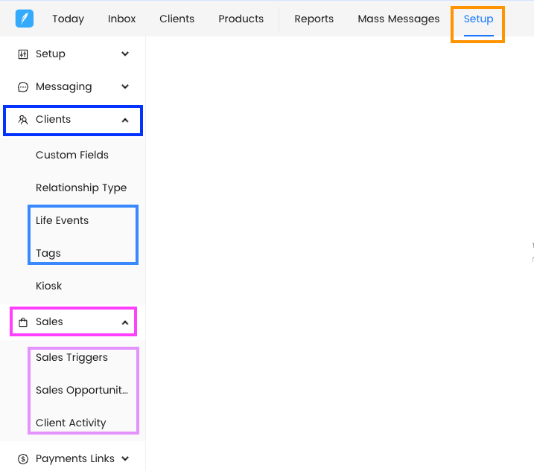Click the blue feather app logo
Screen dimensions: 534x471
[25, 19]
